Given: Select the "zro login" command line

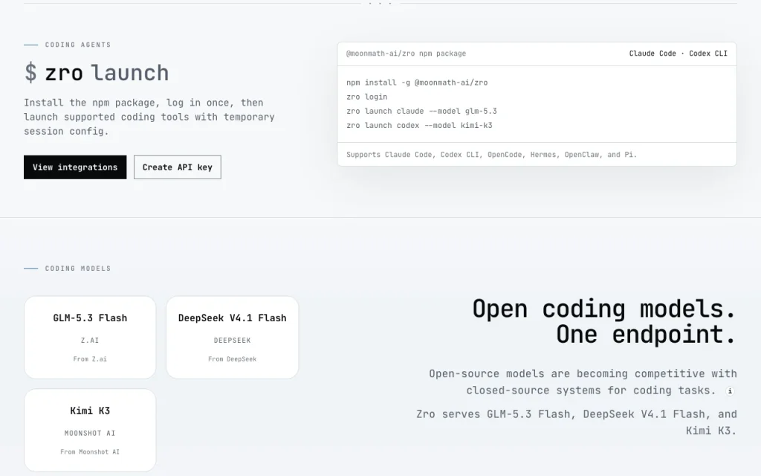Looking at the screenshot, I should coord(367,97).
